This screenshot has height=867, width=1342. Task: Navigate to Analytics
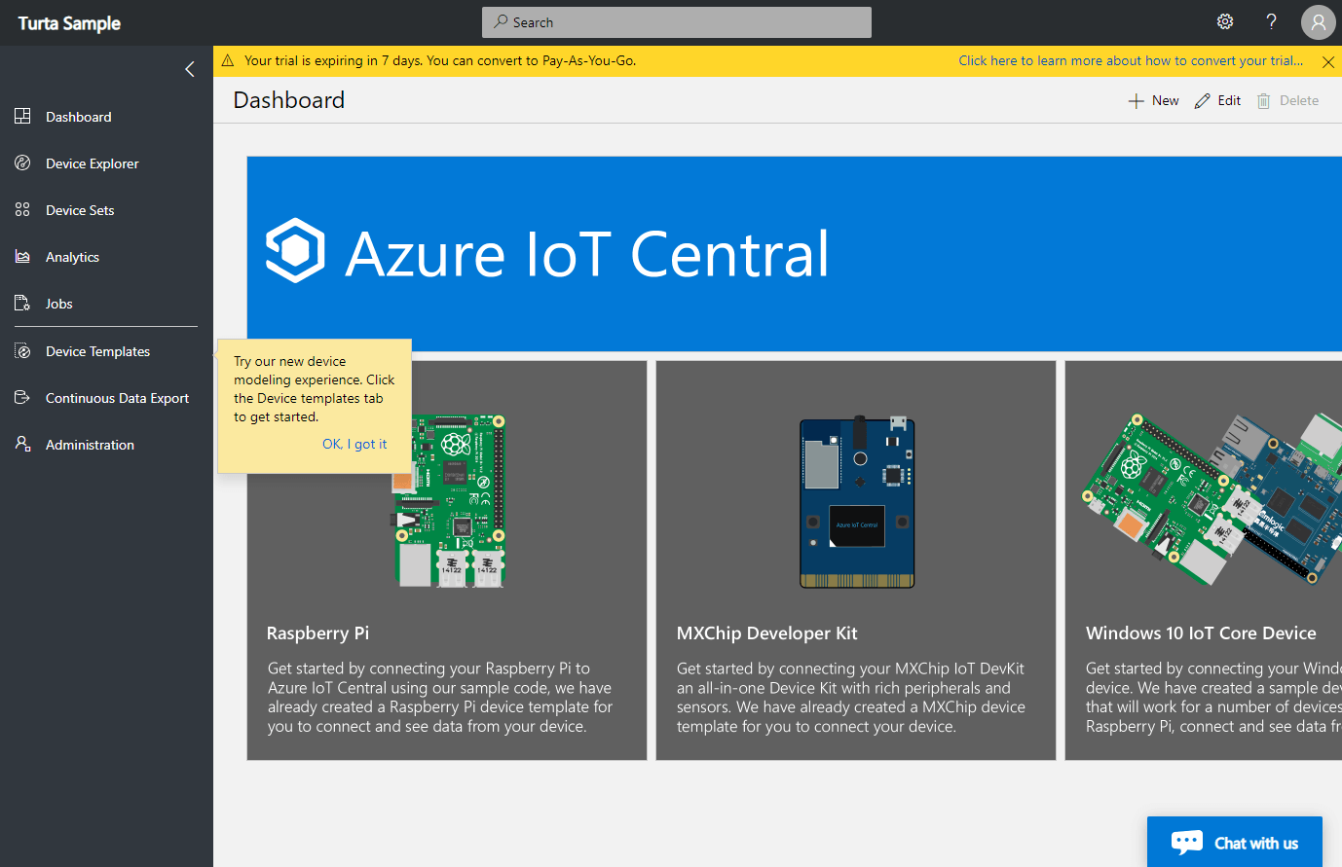click(x=72, y=257)
